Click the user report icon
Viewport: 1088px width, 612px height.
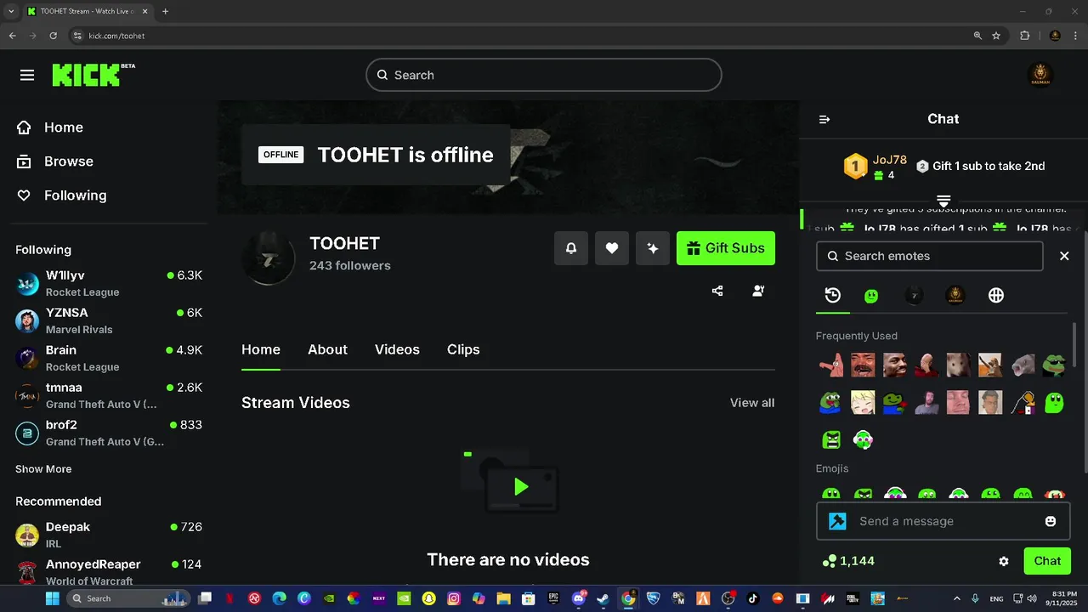point(758,291)
